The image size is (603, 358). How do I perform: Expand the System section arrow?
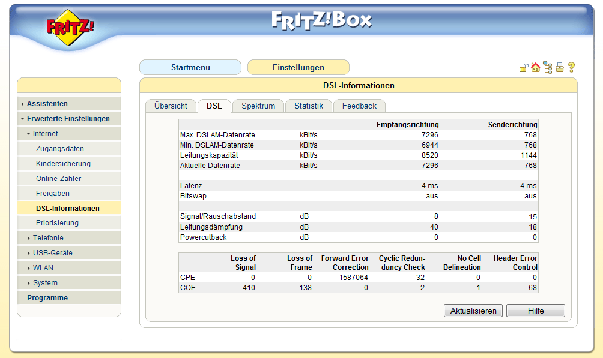pyautogui.click(x=28, y=283)
